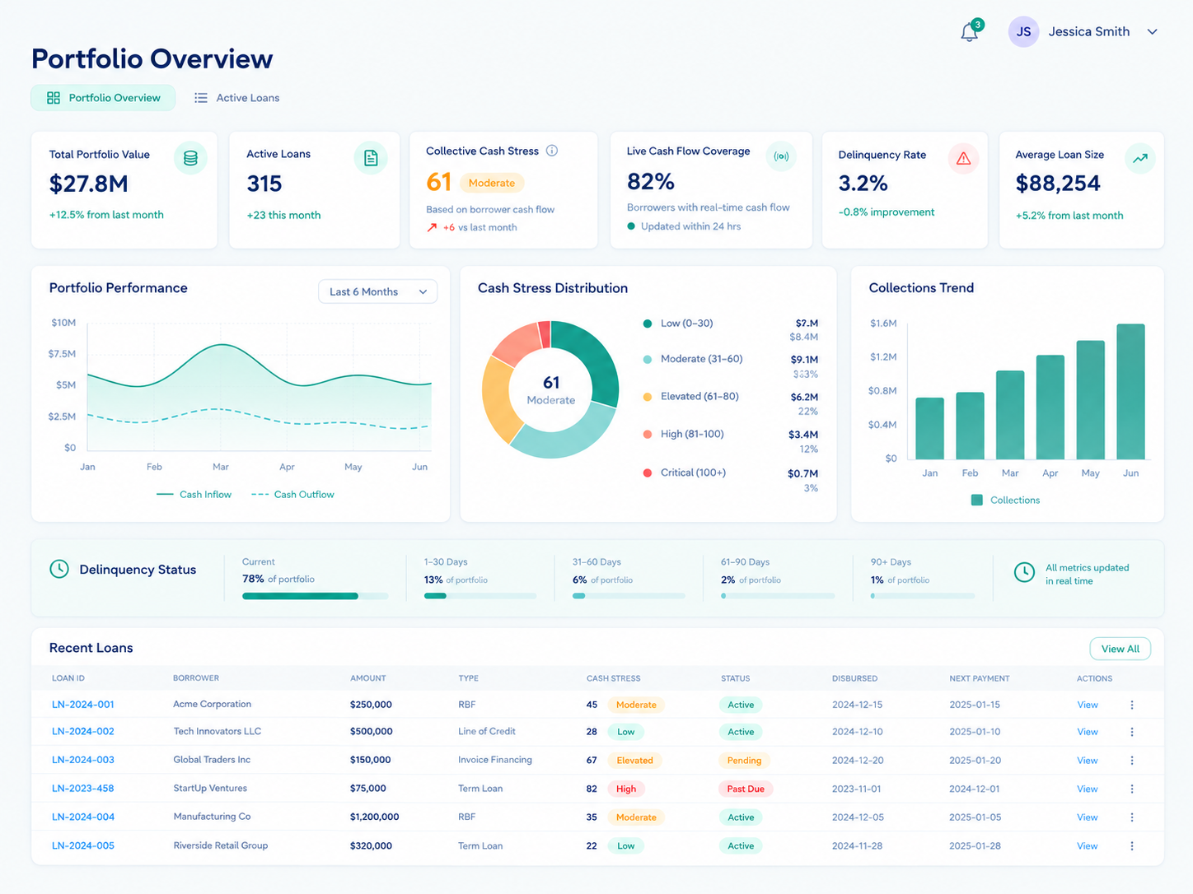1193x894 pixels.
Task: Click the red arrow beside +6 vs last month
Action: pyautogui.click(x=432, y=227)
